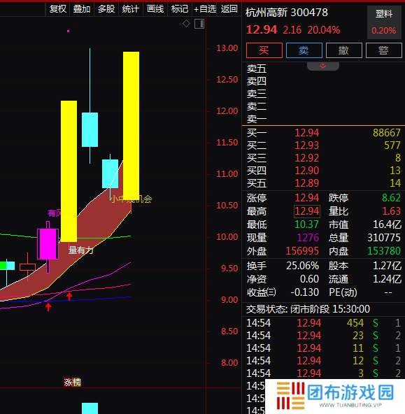Click the blue 卖 sell button
This screenshot has width=405, height=414.
(x=304, y=50)
